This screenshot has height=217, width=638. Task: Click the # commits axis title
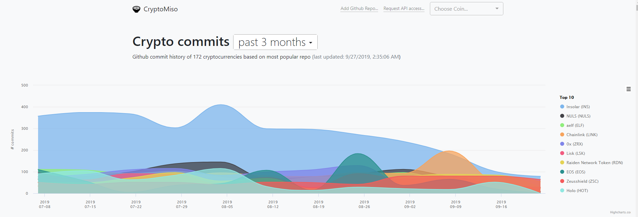pyautogui.click(x=12, y=139)
